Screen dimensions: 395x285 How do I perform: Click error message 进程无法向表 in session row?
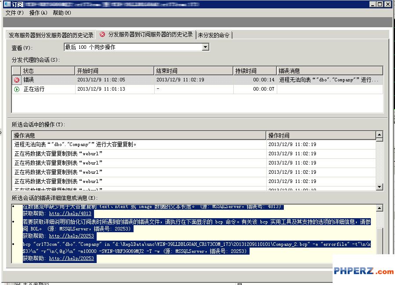(329, 80)
